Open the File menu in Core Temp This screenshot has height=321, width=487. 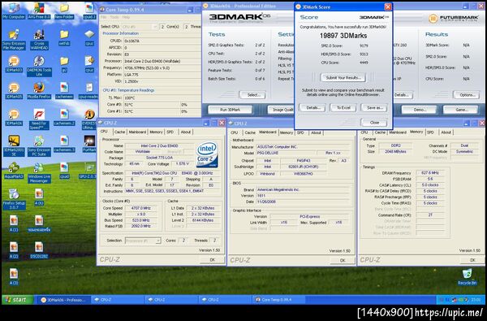coord(104,17)
